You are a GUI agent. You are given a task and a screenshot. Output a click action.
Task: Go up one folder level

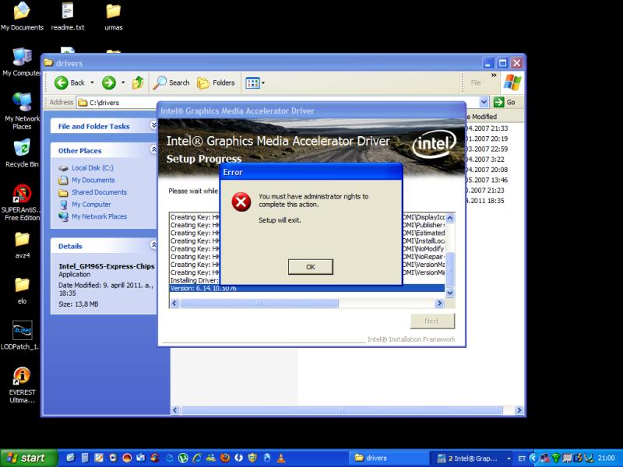(x=138, y=83)
